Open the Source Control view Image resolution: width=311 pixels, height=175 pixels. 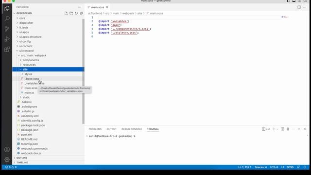point(7,29)
